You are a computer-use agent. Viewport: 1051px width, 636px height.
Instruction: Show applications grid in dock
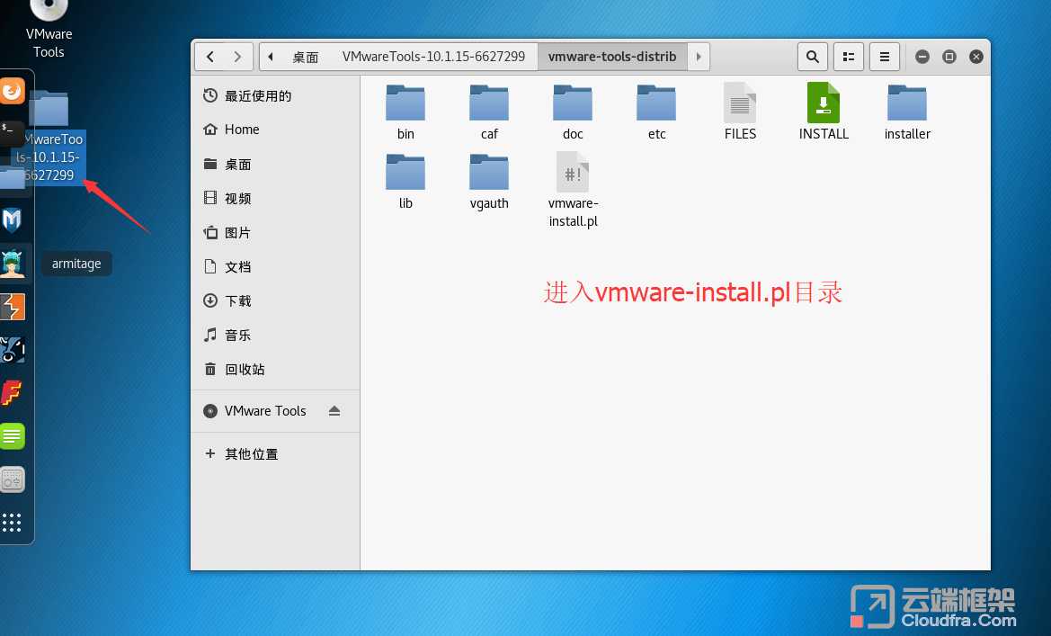click(12, 522)
